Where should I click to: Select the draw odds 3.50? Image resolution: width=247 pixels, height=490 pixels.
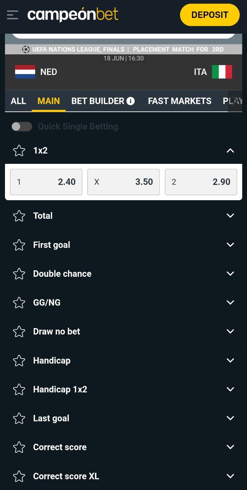point(123,182)
